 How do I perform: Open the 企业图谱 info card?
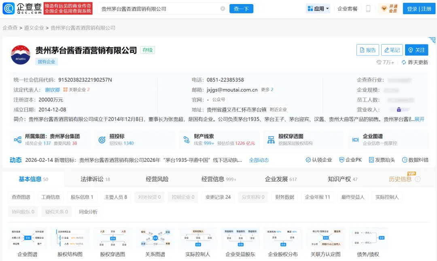[388, 140]
